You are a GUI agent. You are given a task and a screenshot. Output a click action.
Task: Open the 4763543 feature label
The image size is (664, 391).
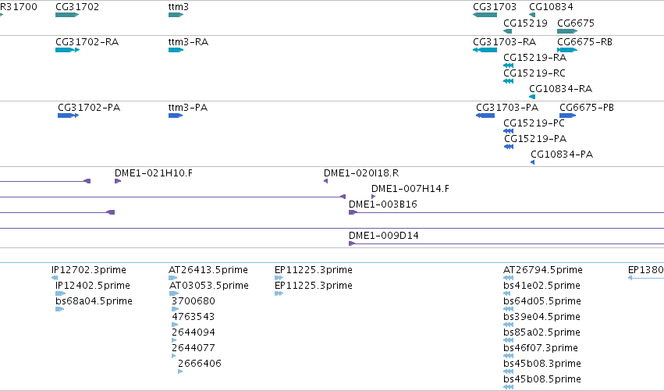point(193,317)
